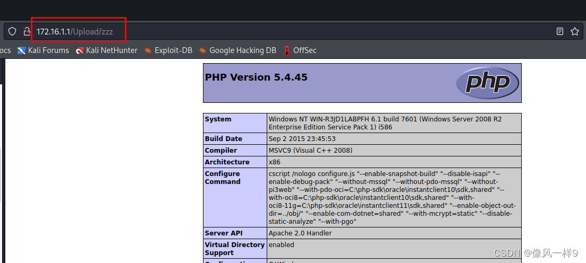Click the OffSec bookmark favicon
Image resolution: width=586 pixels, height=263 pixels.
pos(287,50)
